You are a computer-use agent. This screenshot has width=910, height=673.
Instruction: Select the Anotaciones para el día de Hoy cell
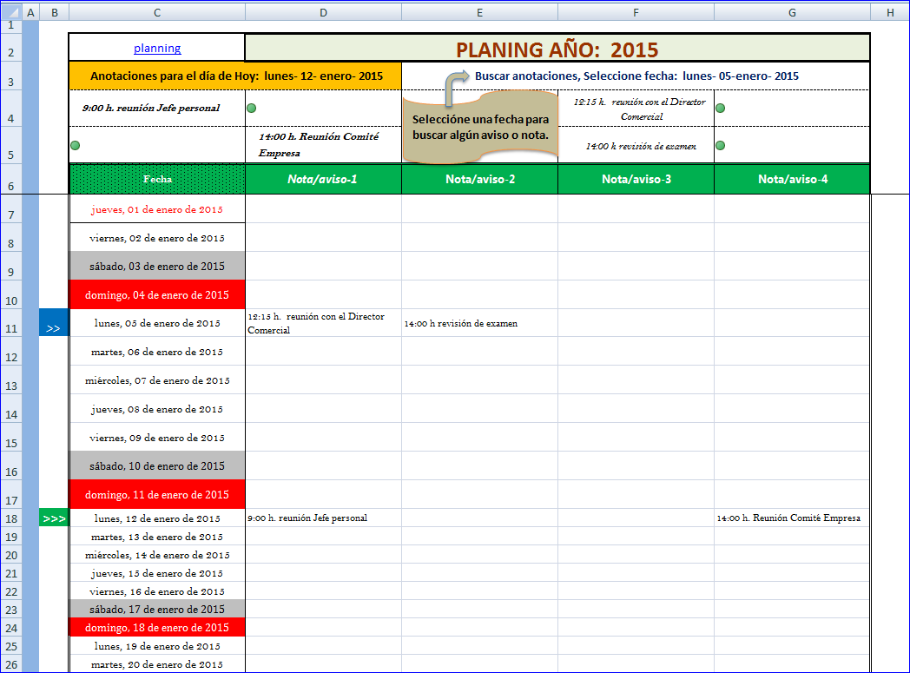pyautogui.click(x=235, y=76)
